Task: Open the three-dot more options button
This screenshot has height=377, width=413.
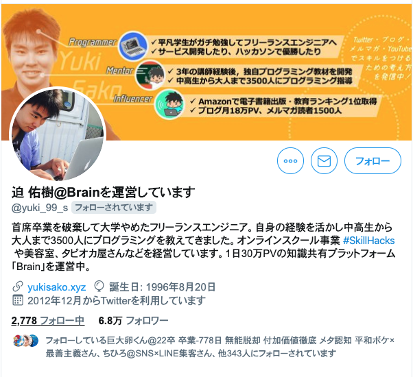Action: [290, 161]
